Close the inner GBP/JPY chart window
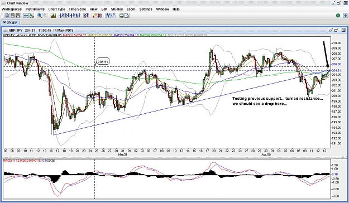This screenshot has width=349, height=203. pyautogui.click(x=343, y=30)
